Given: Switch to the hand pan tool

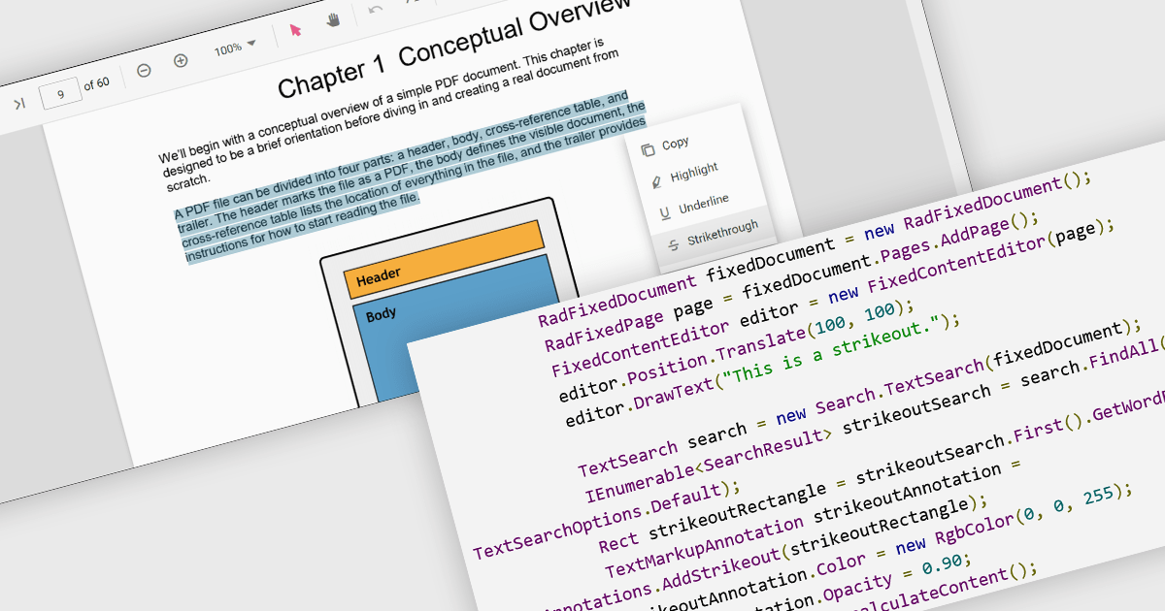Looking at the screenshot, I should point(333,19).
